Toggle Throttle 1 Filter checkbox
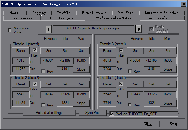 click(34, 50)
